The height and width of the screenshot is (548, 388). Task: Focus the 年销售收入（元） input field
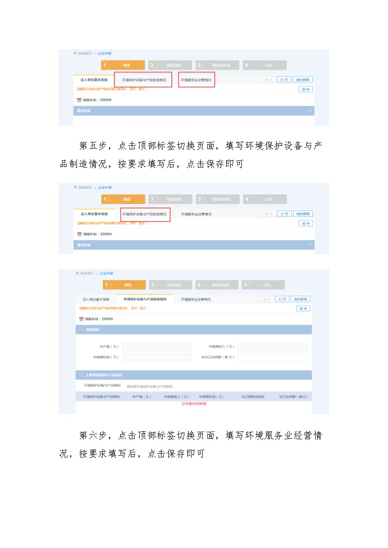coord(272,347)
